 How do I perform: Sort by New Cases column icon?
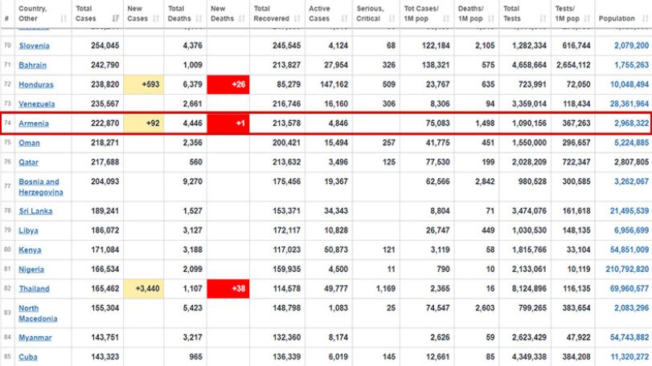[156, 18]
